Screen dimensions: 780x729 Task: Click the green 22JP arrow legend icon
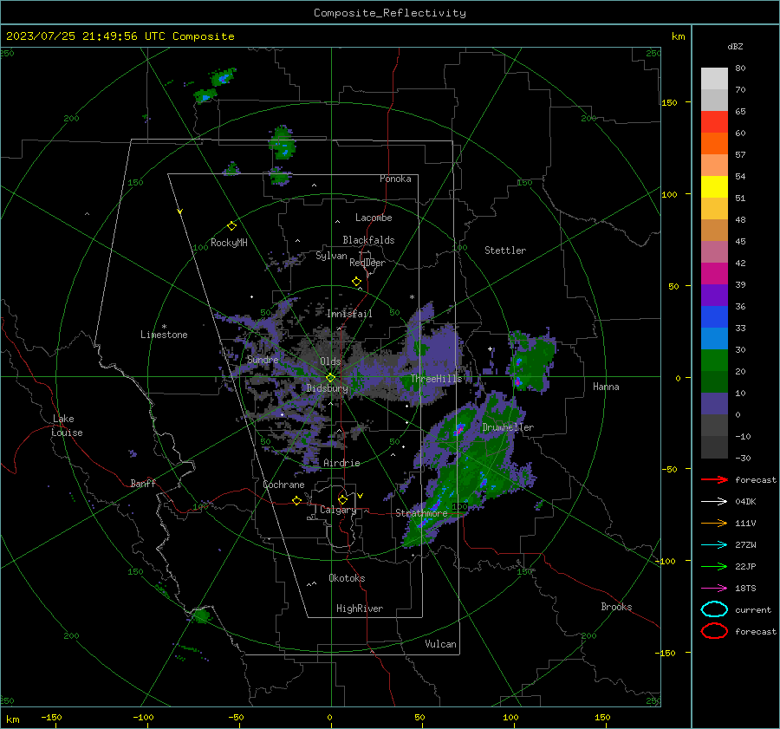click(x=714, y=566)
